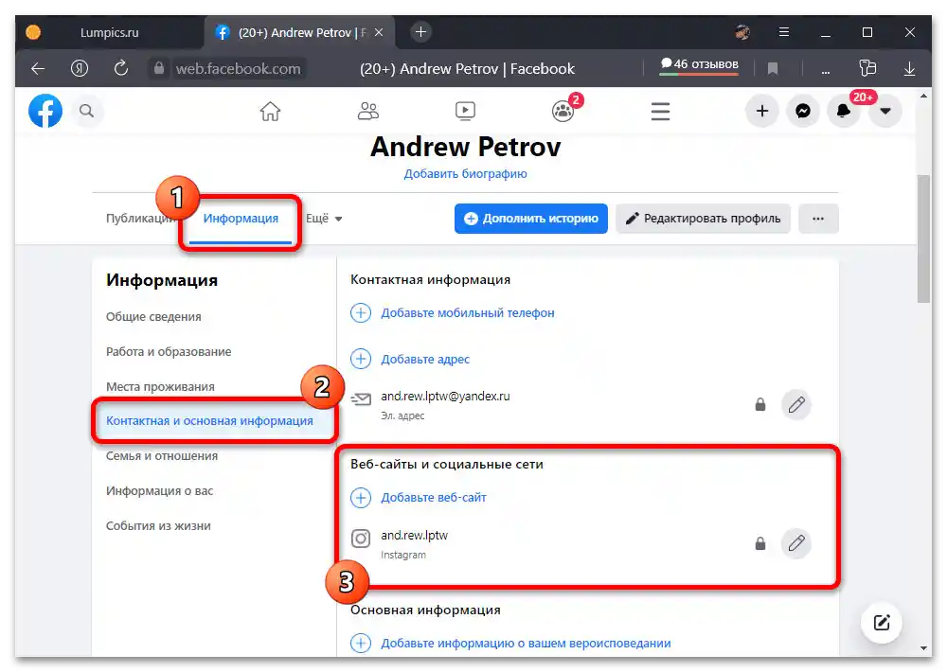Open Работа и образование section
This screenshot has width=947, height=672.
point(169,352)
